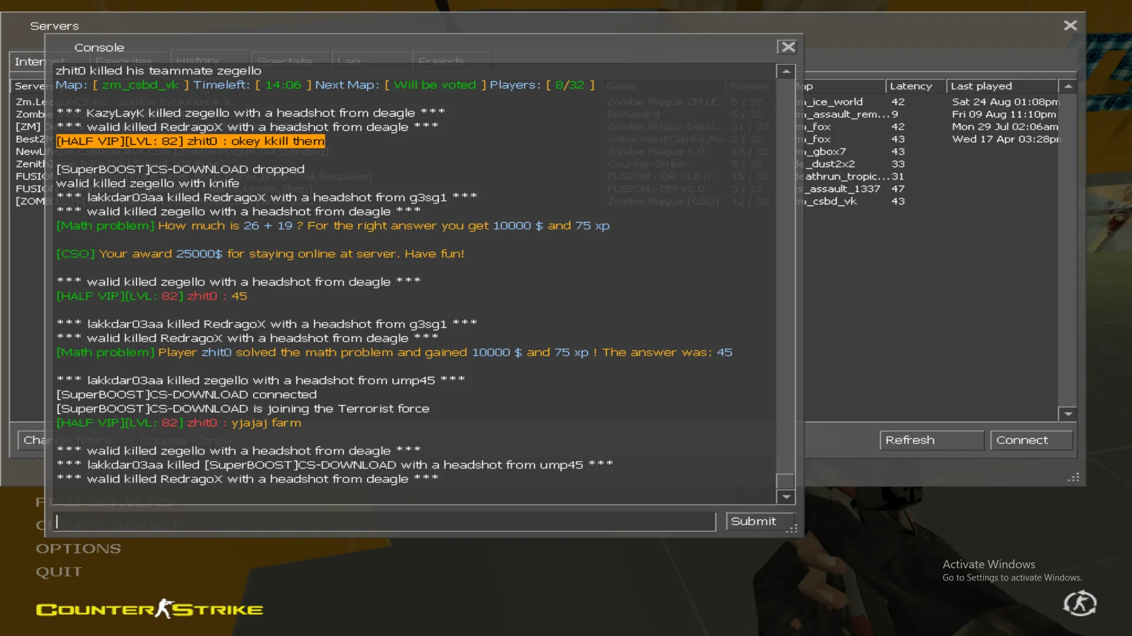Click 'Wed 17 Apr 03:28pm' last played entry
Viewport: 1132px width, 636px height.
1006,139
